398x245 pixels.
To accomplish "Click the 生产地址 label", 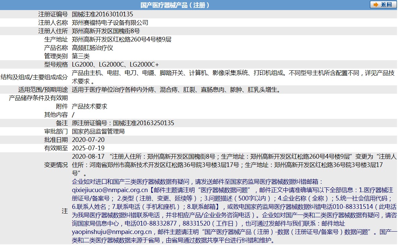I will click(x=56, y=39).
